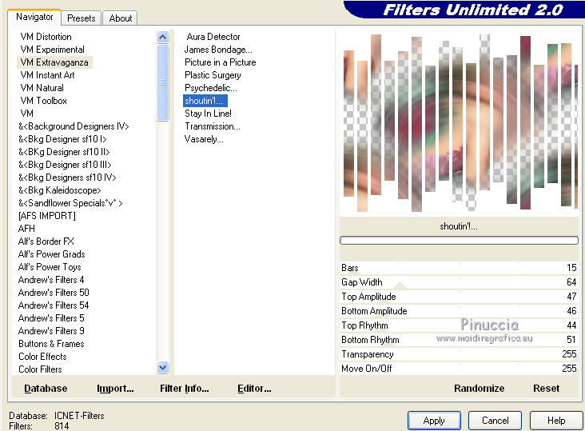Reset the filter parameters
585x431 pixels.
(x=546, y=389)
